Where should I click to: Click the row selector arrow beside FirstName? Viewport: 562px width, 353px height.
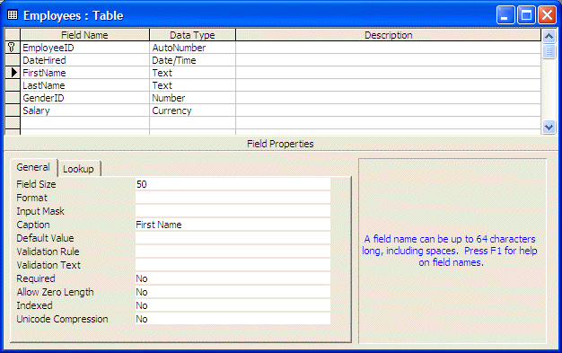[13, 73]
